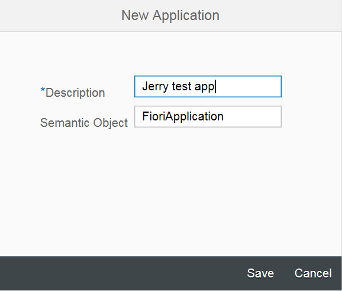Click the New Application dialog title
This screenshot has height=291, width=342.
[170, 15]
